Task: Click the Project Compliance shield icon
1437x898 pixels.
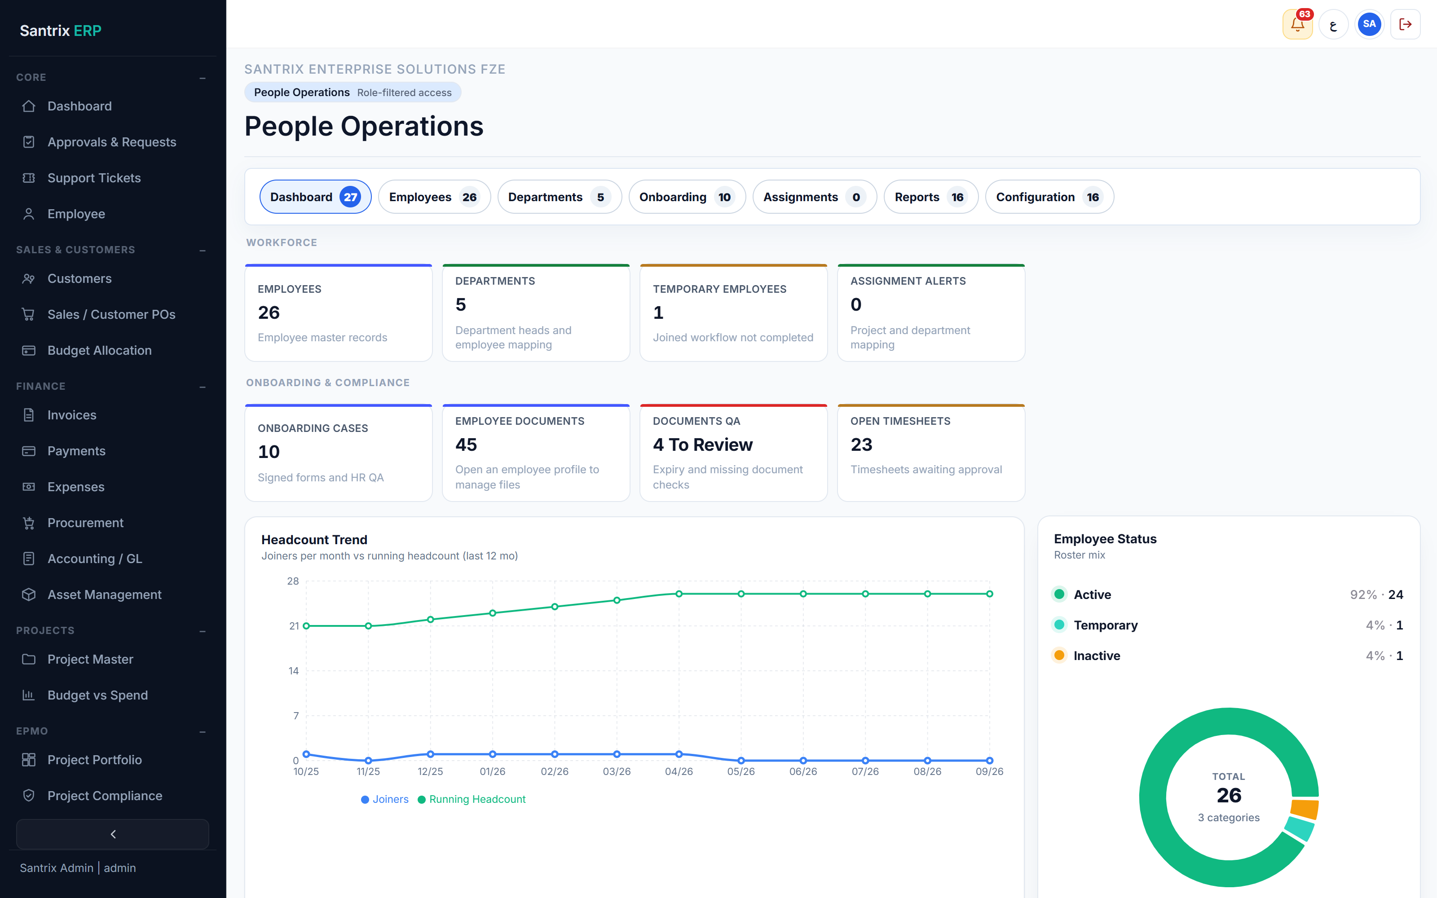Action: 28,796
